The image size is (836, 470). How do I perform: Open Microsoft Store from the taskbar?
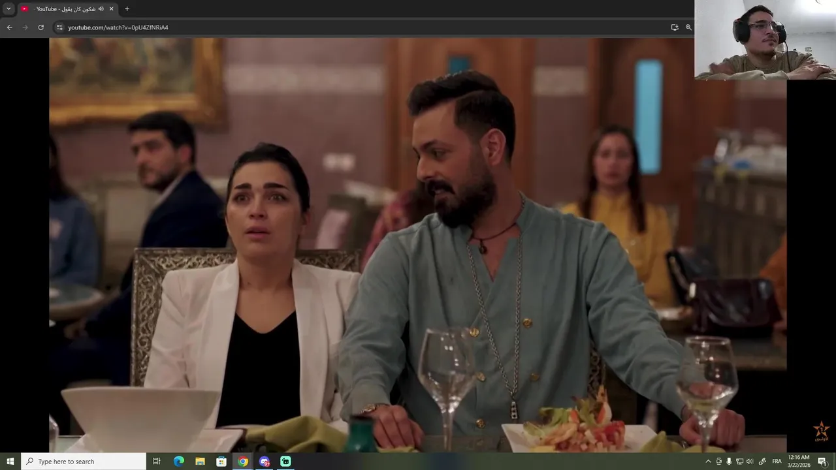click(x=221, y=462)
